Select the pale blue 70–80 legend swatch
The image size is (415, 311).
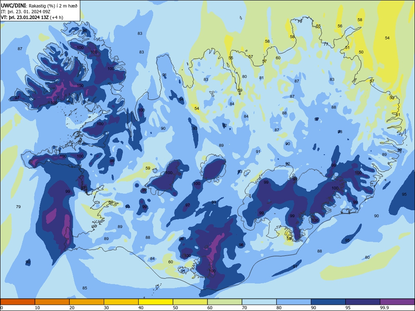coord(259,302)
